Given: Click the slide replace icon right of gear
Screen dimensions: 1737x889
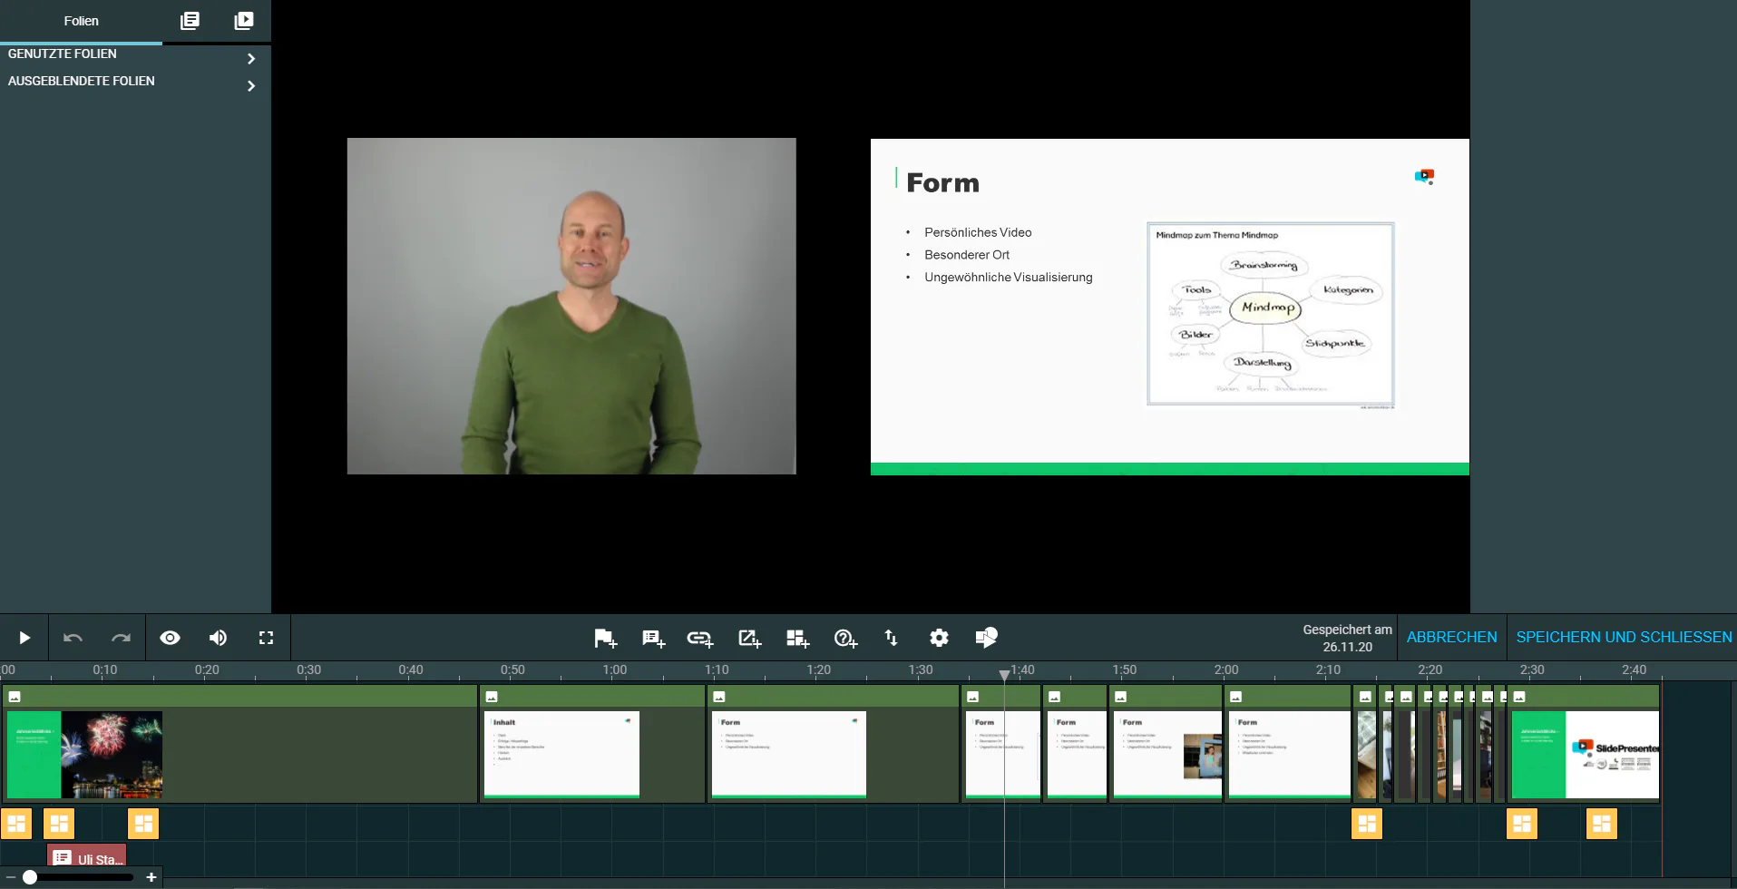Looking at the screenshot, I should coord(986,637).
